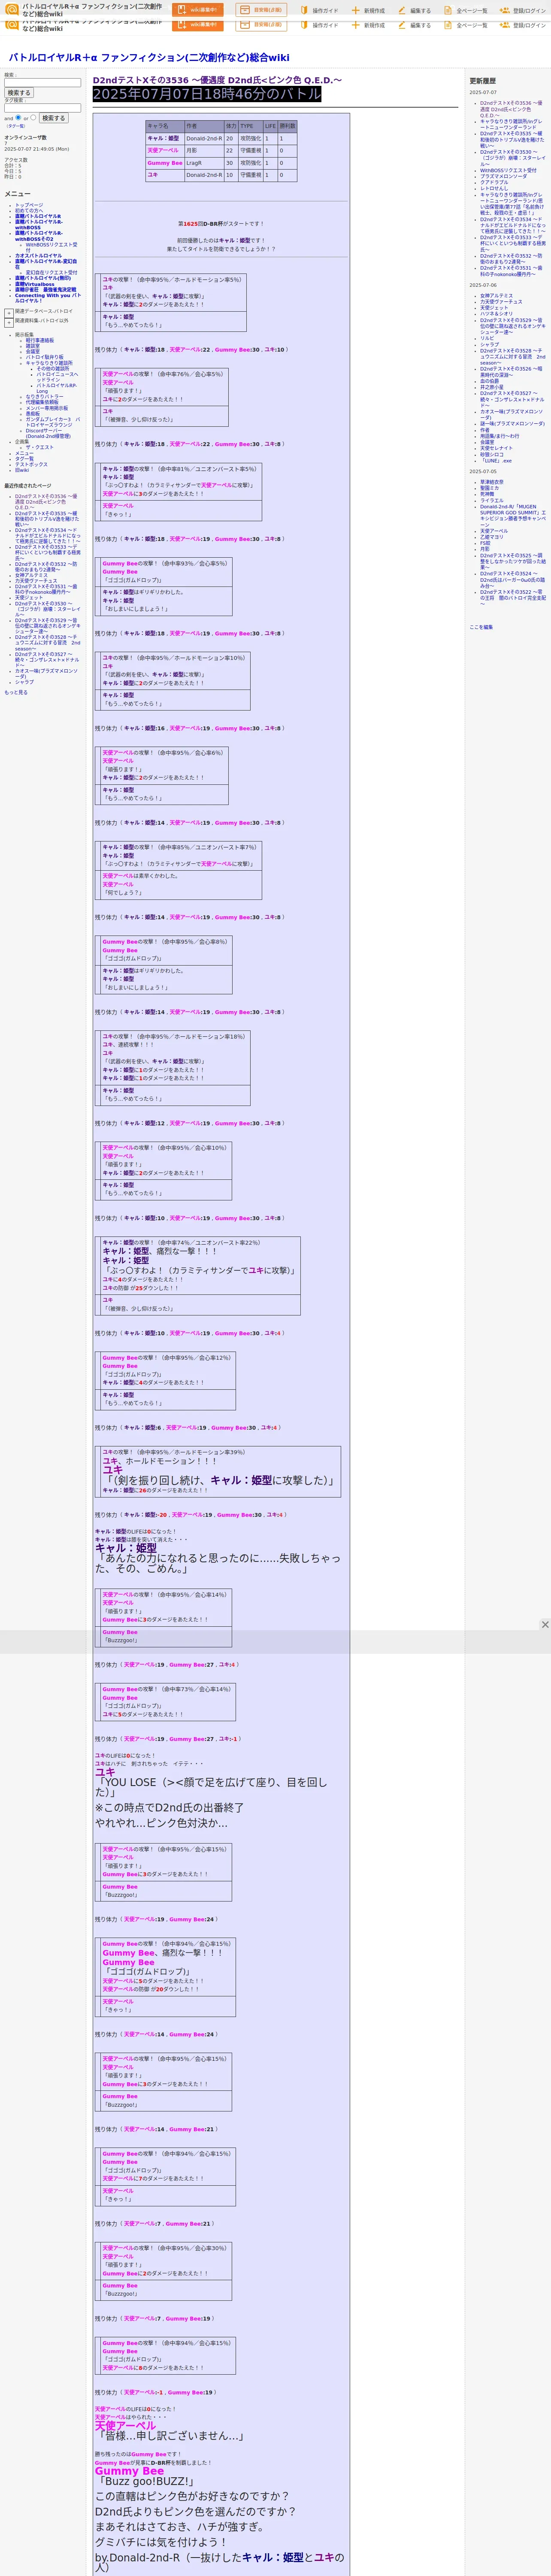Open 愚痴板 link in sidebar
This screenshot has height=2576, width=551.
(33, 414)
